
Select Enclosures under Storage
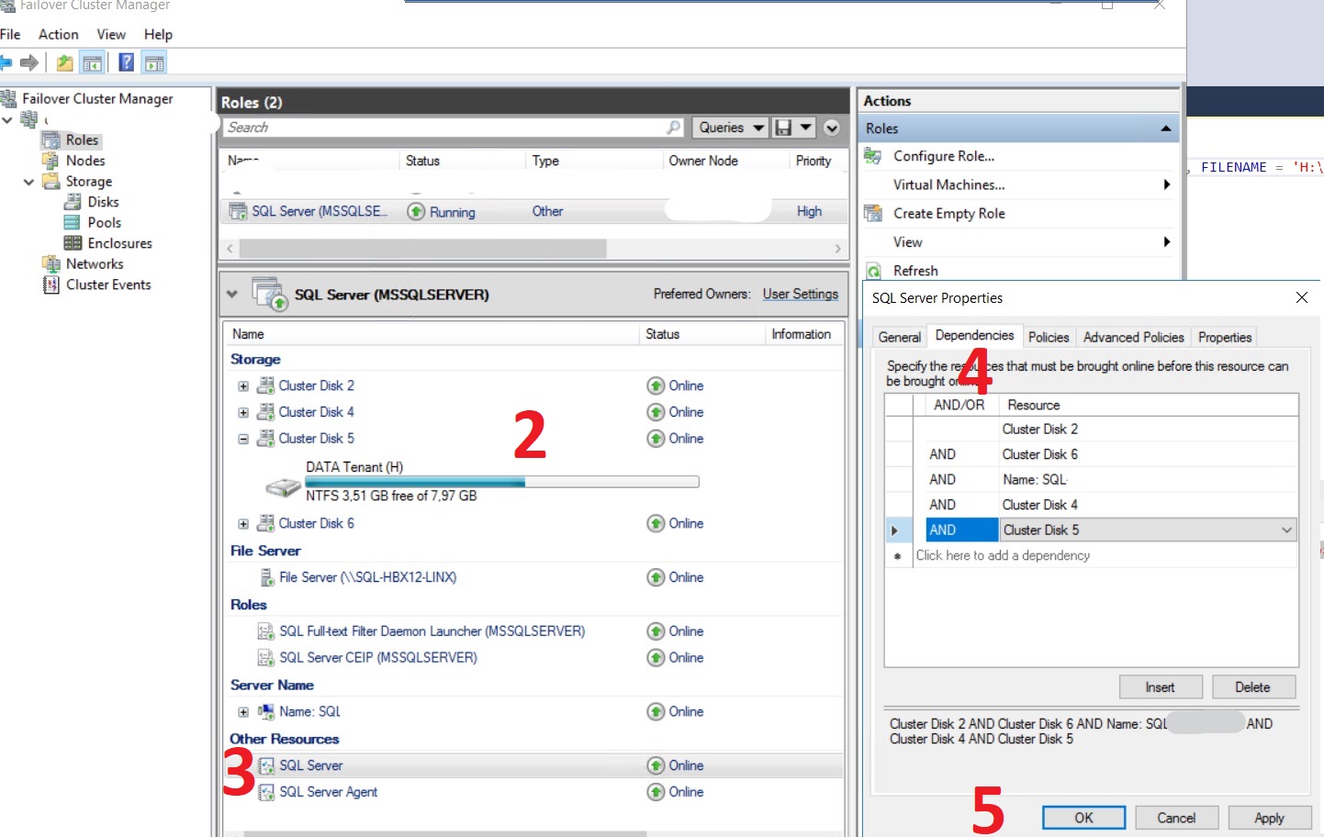pos(119,243)
